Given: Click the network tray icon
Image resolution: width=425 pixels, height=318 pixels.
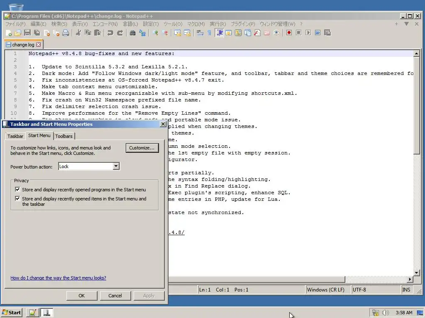Looking at the screenshot, I should tap(375, 313).
